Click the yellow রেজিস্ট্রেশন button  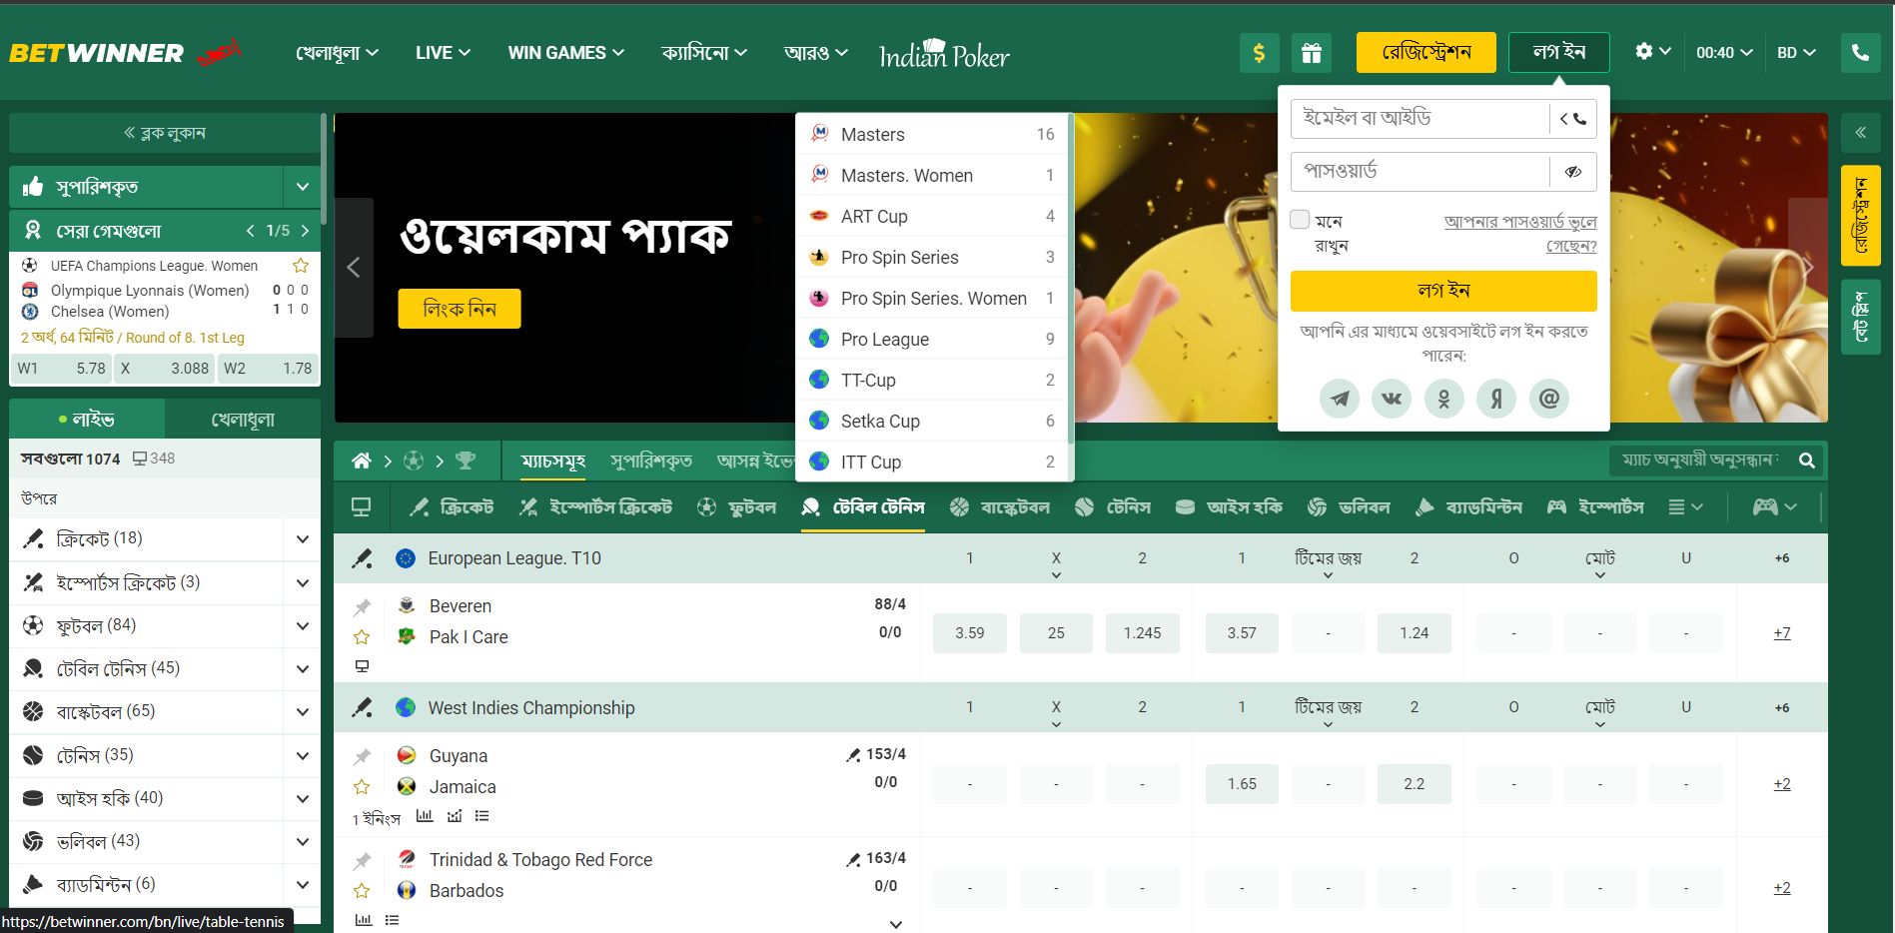coord(1425,53)
